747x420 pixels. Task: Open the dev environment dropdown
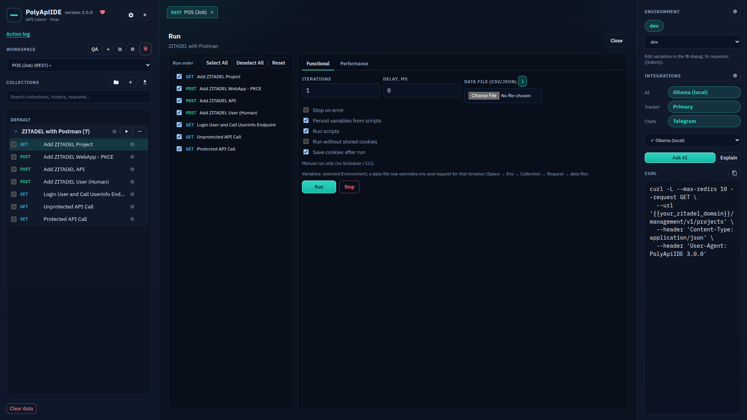pyautogui.click(x=693, y=42)
